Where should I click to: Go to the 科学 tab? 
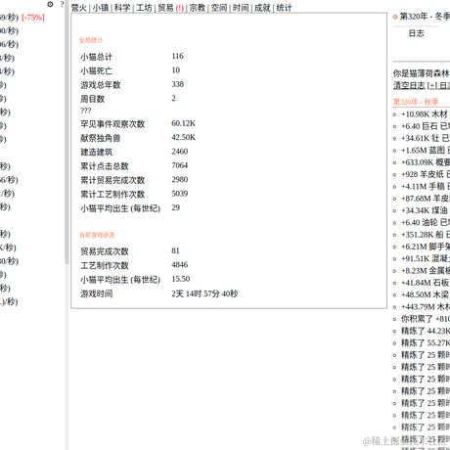(x=122, y=8)
